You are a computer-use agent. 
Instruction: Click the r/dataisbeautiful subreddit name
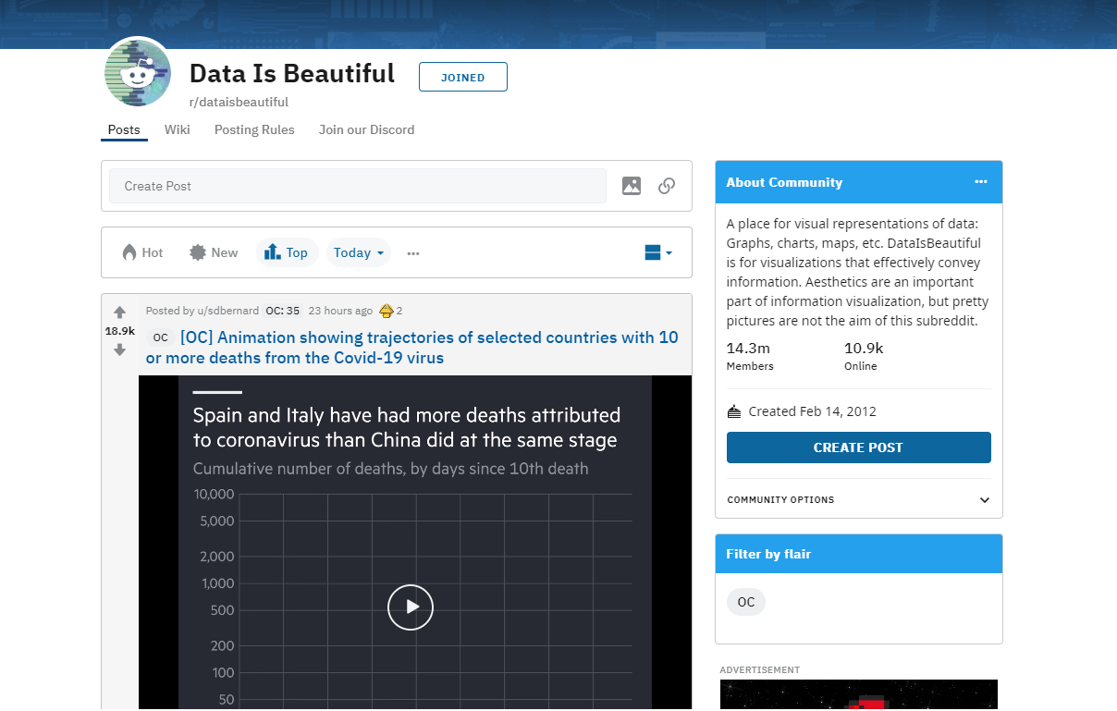point(239,102)
